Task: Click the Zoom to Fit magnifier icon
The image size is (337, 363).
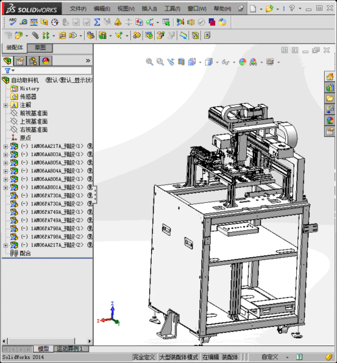Action: click(150, 62)
